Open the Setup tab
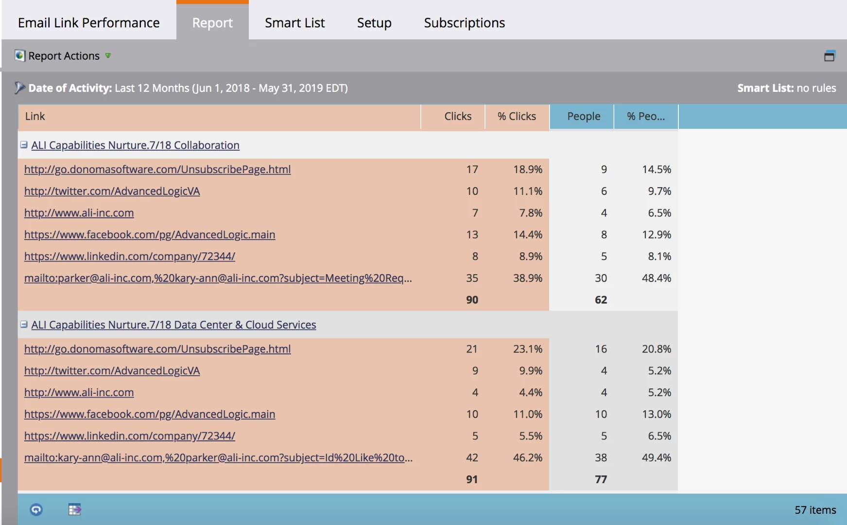The height and width of the screenshot is (525, 847). coord(374,22)
